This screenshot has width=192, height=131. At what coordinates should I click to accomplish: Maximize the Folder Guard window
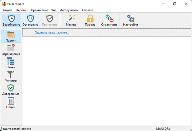tap(175, 4)
